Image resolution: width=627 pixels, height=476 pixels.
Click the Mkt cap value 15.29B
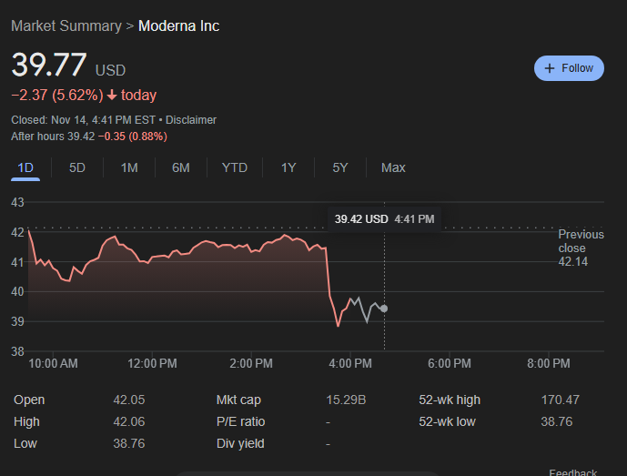[346, 400]
